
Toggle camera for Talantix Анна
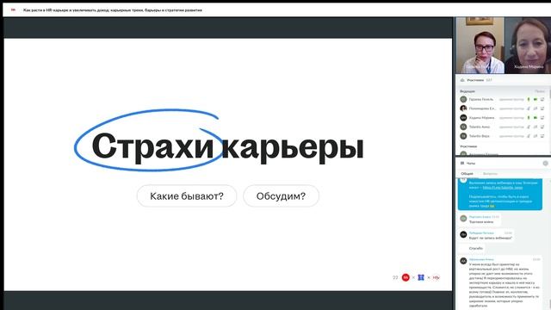[x=536, y=127]
